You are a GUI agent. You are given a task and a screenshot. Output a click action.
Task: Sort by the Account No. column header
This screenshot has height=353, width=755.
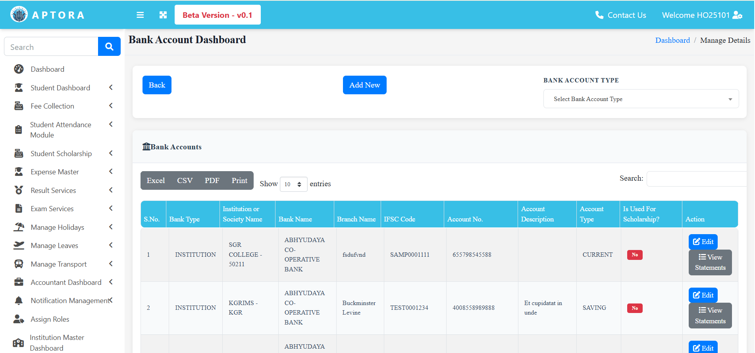click(x=481, y=214)
